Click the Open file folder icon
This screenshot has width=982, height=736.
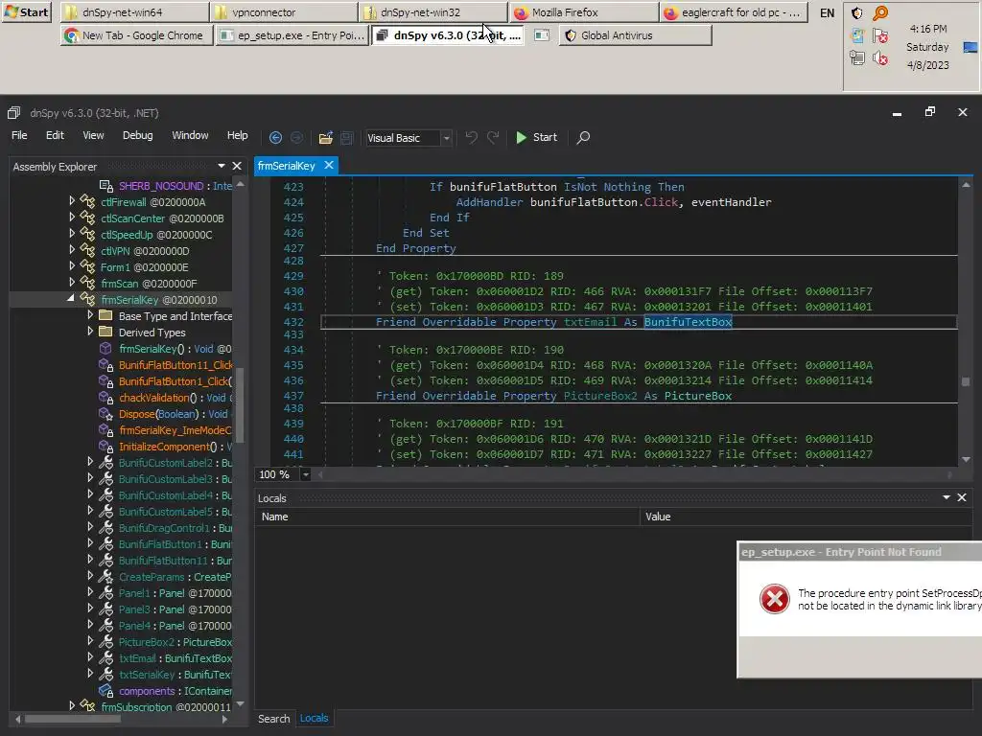coord(326,138)
